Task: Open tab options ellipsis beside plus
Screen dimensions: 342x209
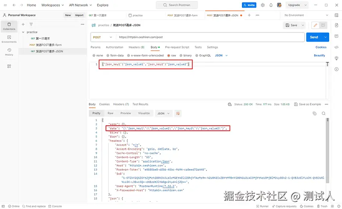Action: [257, 15]
